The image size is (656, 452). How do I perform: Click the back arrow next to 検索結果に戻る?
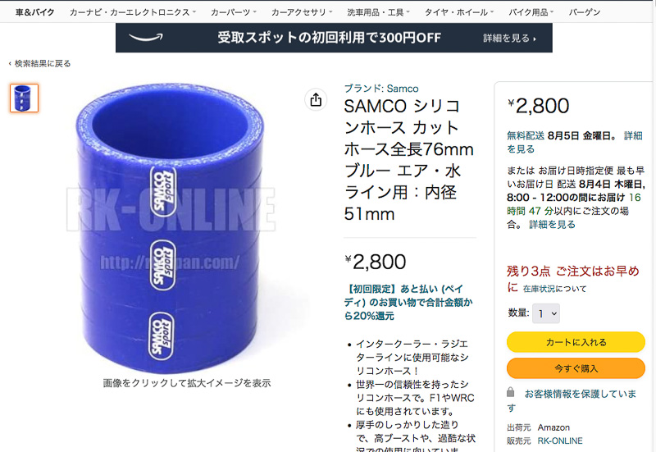[x=10, y=64]
